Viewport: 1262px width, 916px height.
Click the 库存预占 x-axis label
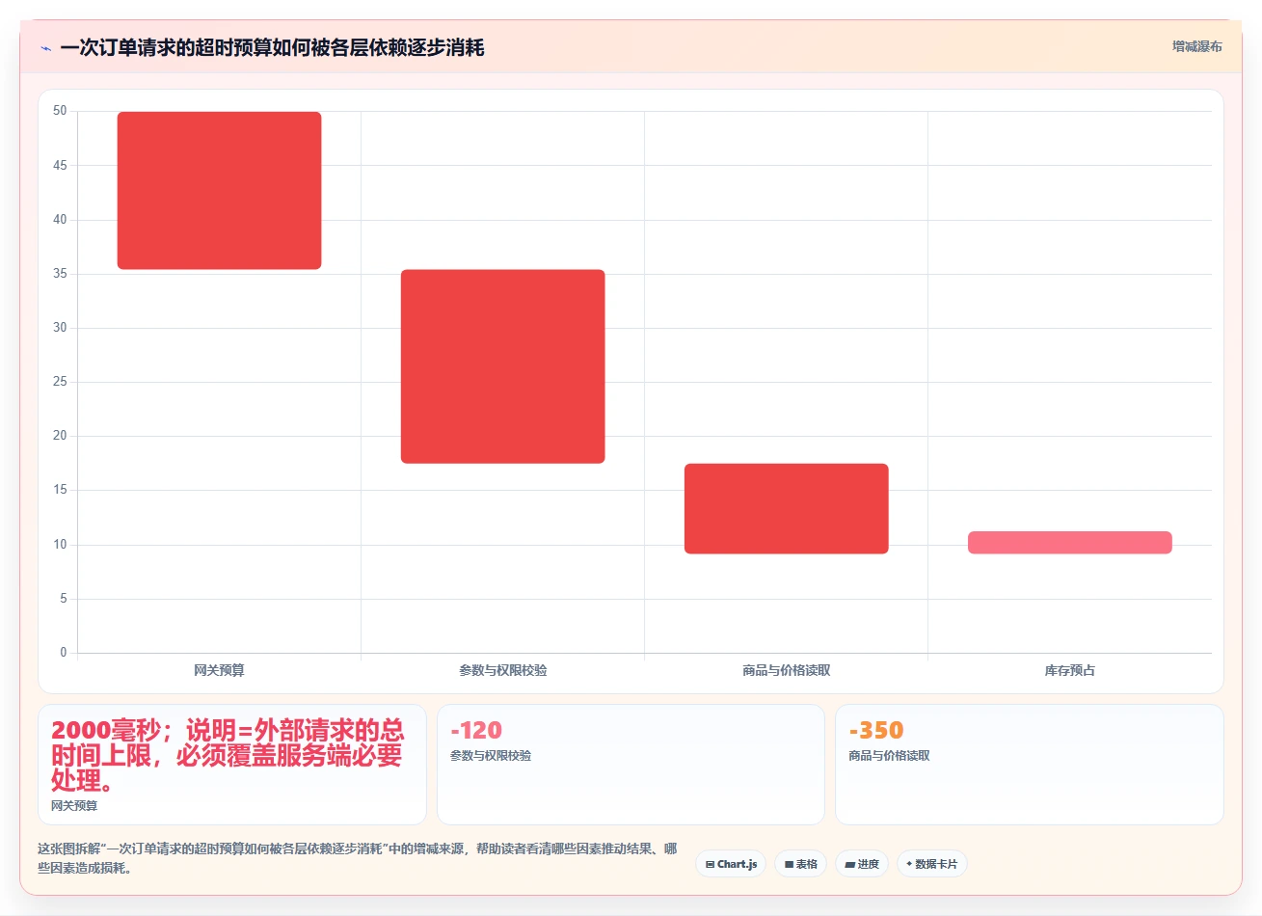(x=1069, y=670)
